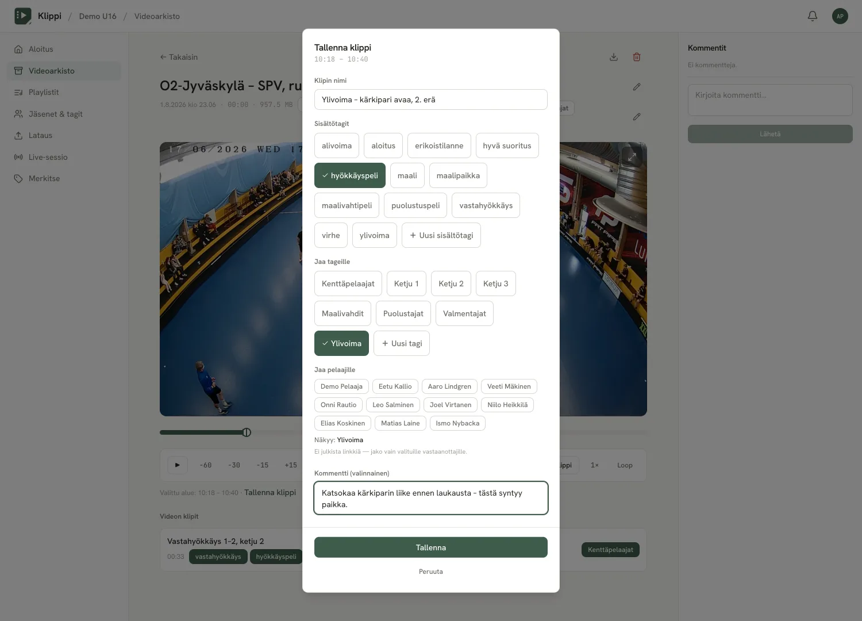Screen dimensions: 862x621
Task: Skip forward with the +15 button
Action: click(291, 465)
